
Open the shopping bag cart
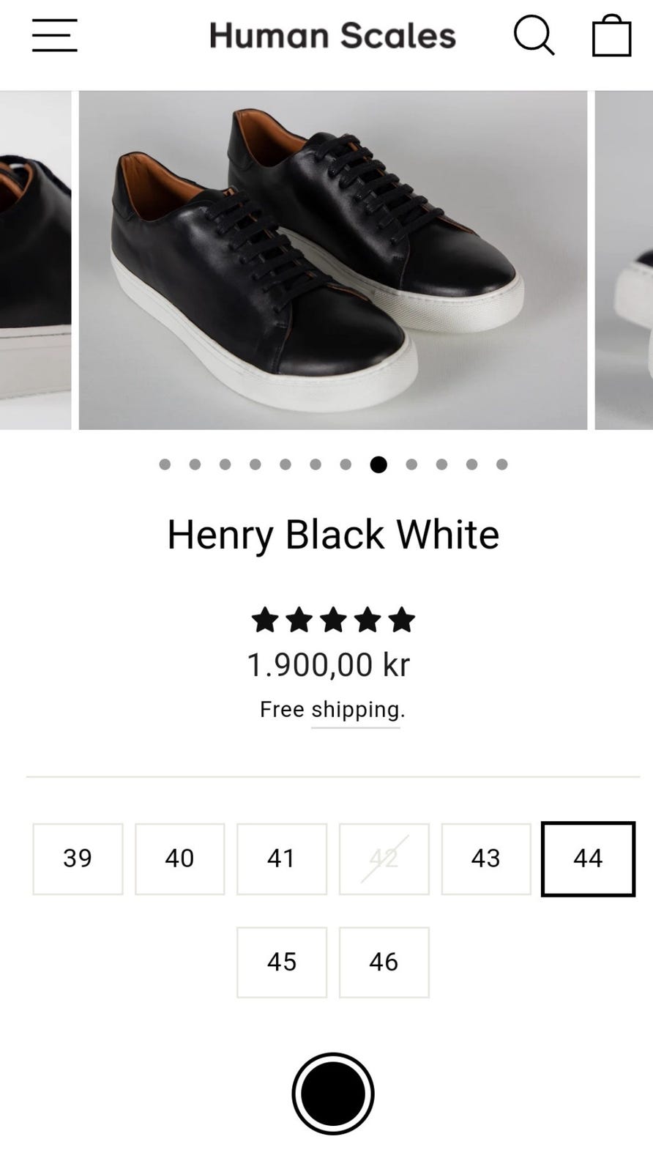pos(611,35)
